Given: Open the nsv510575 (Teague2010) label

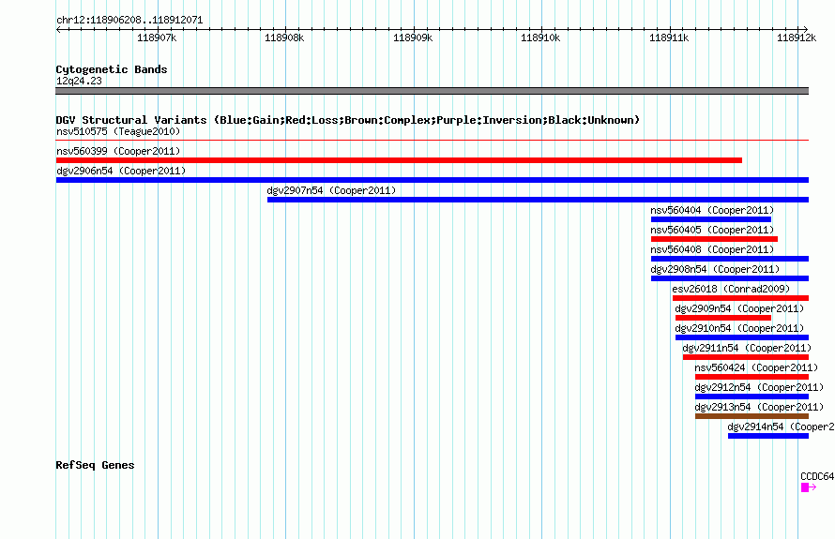Looking at the screenshot, I should click(x=118, y=131).
